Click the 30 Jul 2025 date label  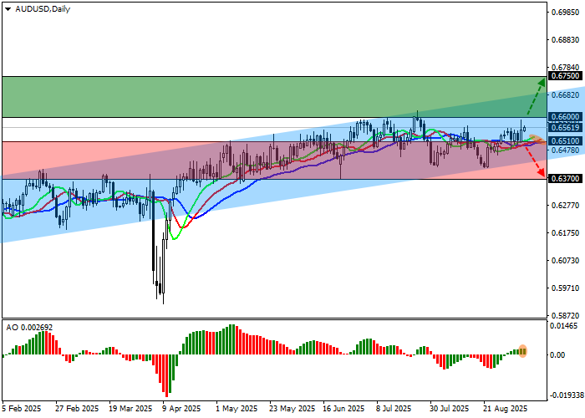click(x=450, y=409)
